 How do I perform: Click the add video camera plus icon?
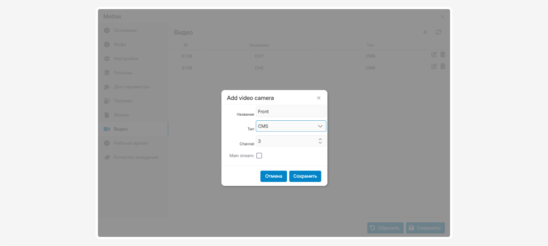pos(425,32)
